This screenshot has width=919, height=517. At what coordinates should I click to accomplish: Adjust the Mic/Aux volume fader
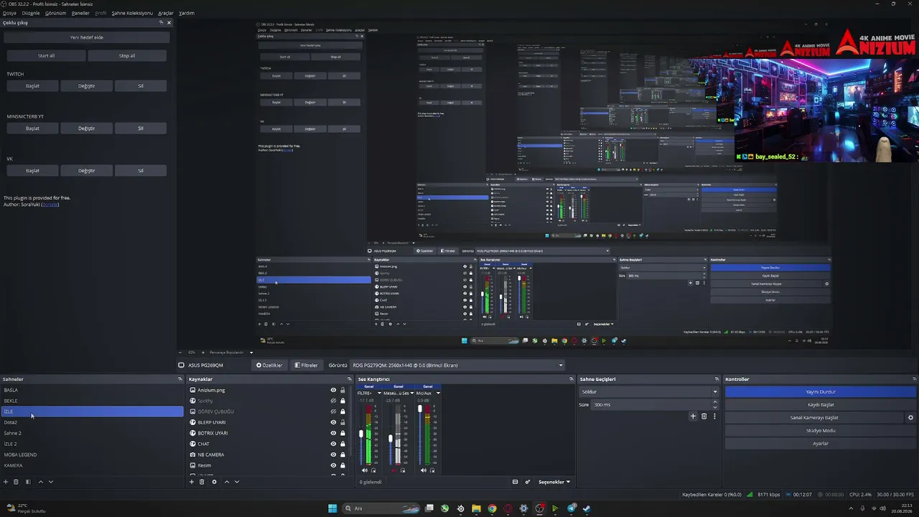pos(420,409)
